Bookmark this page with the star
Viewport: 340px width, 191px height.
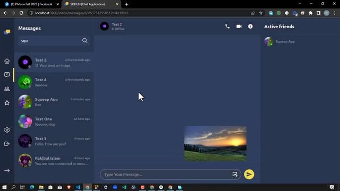click(x=261, y=13)
